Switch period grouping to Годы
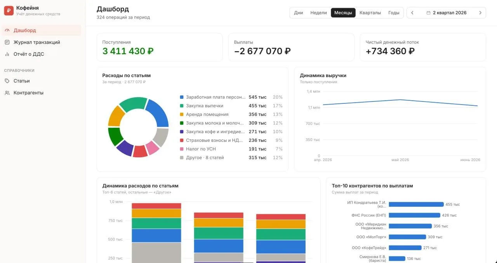The height and width of the screenshot is (263, 497). pos(394,13)
